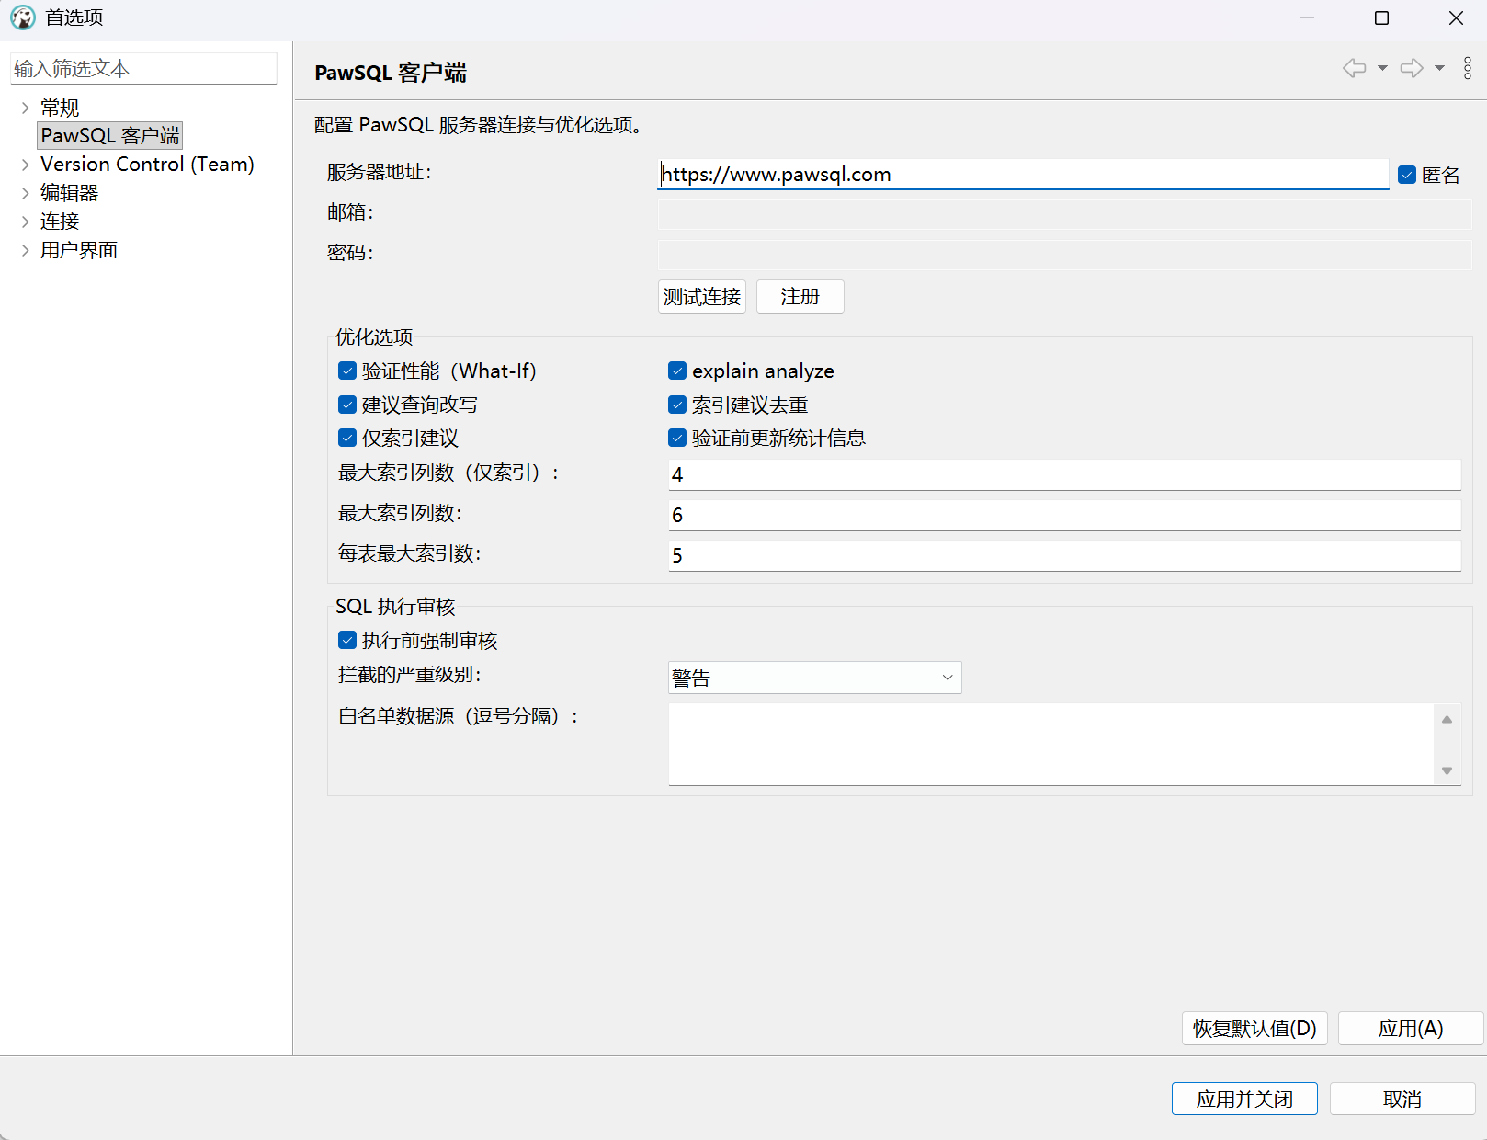Click the 白名单数据源 text area

1050,744
